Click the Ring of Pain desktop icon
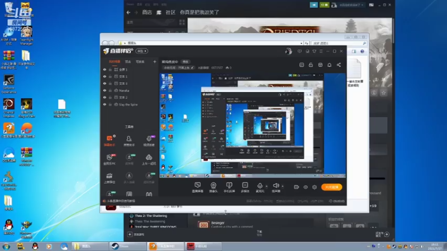The width and height of the screenshot is (447, 251). (x=26, y=108)
